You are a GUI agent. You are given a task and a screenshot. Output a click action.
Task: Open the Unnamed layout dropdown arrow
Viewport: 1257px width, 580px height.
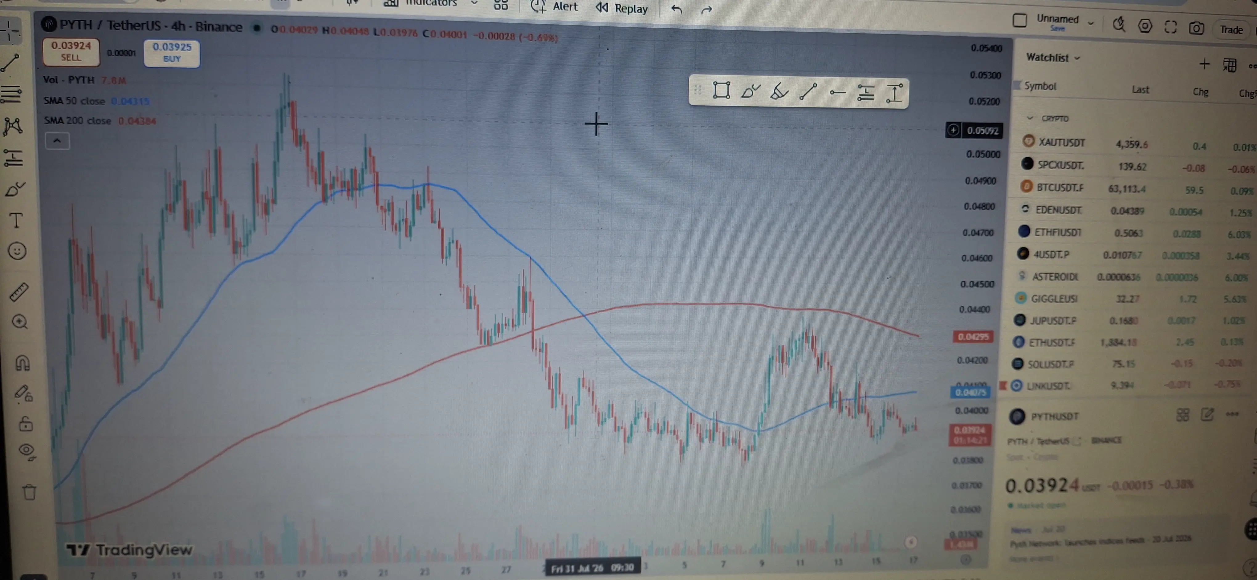[x=1091, y=23]
